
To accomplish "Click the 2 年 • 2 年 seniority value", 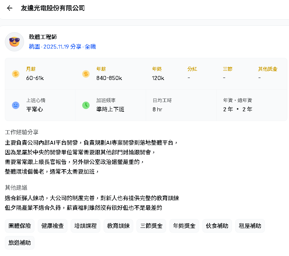I will pyautogui.click(x=238, y=109).
